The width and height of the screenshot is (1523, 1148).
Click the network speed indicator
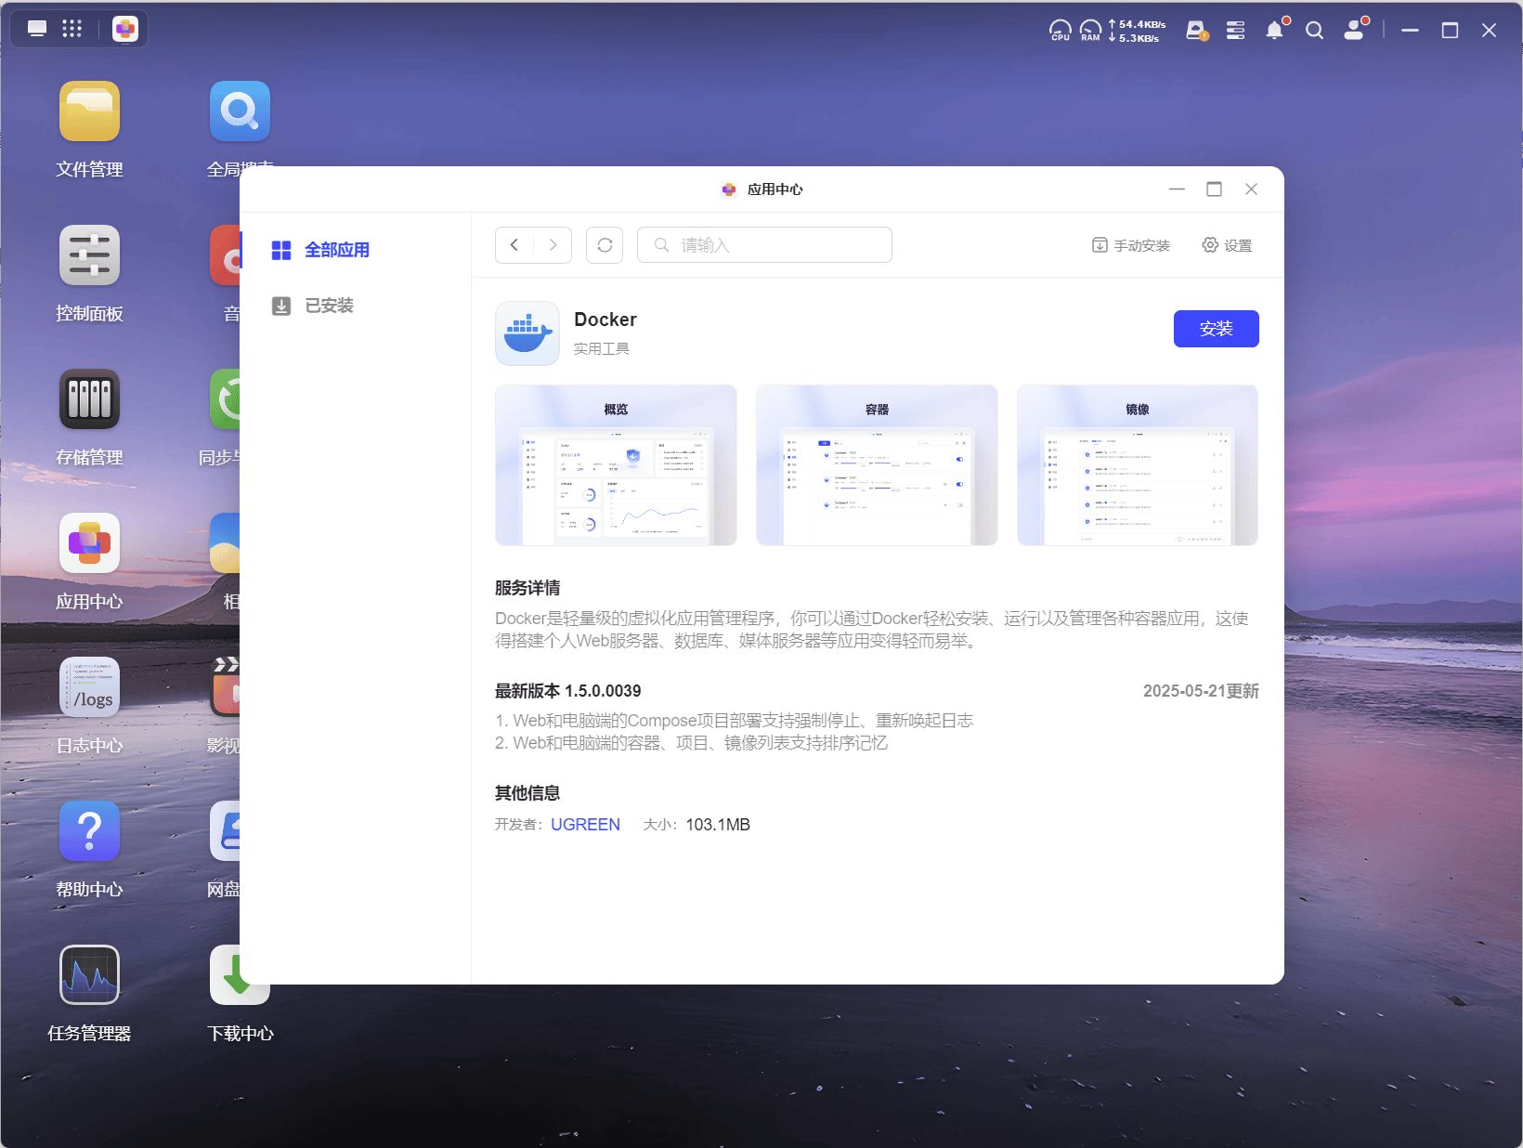click(1137, 31)
